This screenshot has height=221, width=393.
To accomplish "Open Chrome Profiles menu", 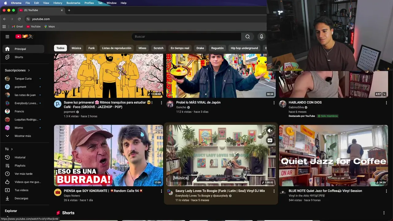I will (89, 3).
